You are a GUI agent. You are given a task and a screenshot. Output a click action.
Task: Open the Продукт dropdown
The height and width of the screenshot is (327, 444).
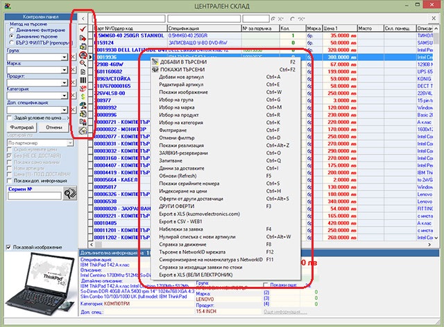click(65, 83)
